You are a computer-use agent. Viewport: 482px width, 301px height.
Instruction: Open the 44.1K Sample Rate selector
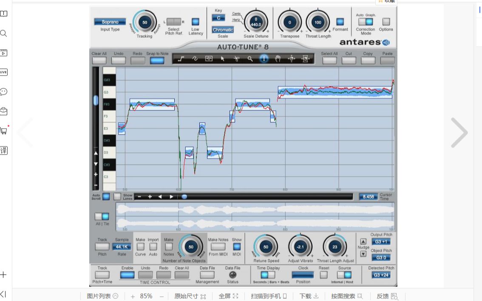tap(122, 247)
